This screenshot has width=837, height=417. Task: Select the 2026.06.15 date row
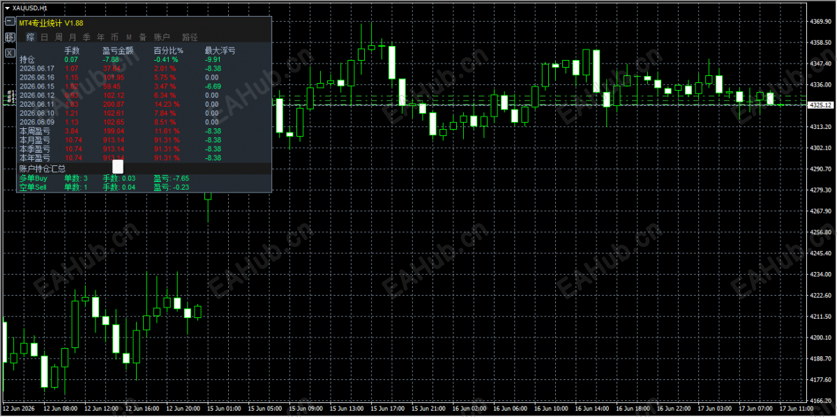click(37, 86)
